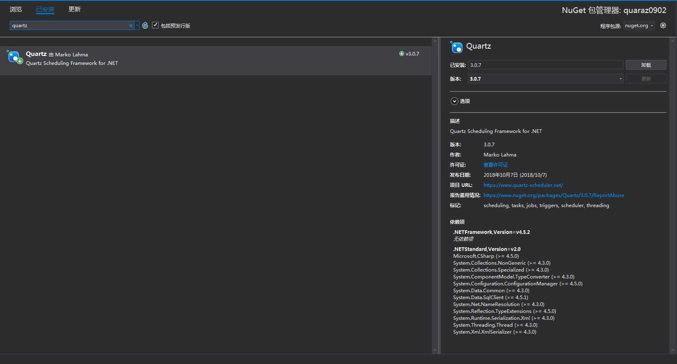This screenshot has width=677, height=364.
Task: Click System.Xml.XmlSerializer (>= 4.3.0) dependency
Action: click(495, 332)
